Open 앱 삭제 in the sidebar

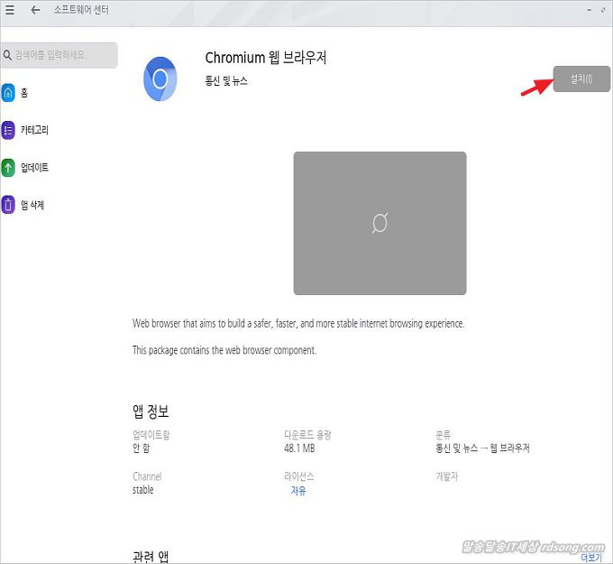[32, 205]
